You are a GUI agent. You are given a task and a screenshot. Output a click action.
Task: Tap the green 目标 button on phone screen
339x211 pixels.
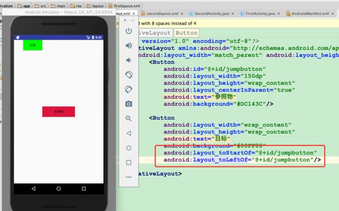(33, 45)
